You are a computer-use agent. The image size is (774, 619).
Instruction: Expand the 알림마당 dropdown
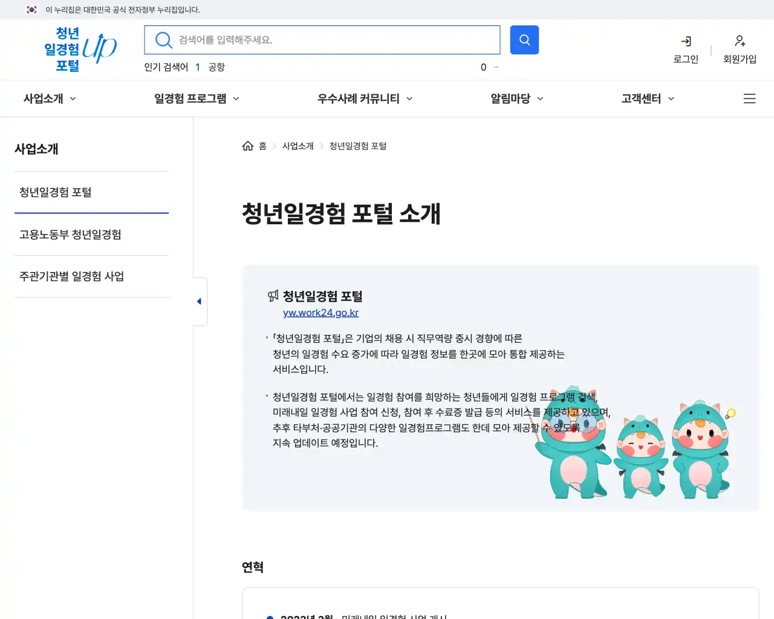(x=516, y=99)
